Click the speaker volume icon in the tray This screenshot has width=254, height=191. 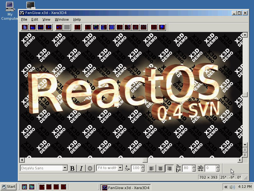(232, 187)
